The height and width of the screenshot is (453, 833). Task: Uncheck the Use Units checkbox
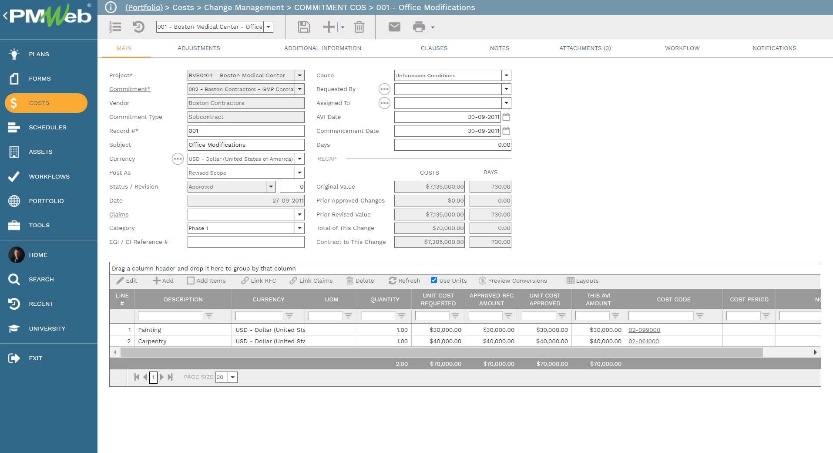[x=434, y=281]
